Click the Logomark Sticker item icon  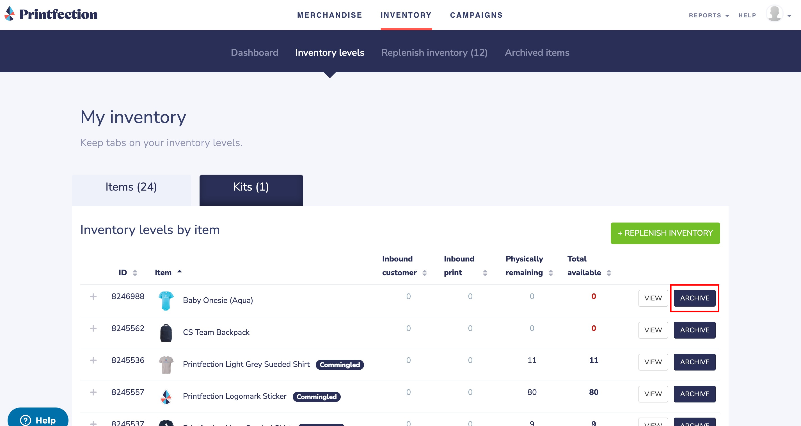[x=166, y=397]
